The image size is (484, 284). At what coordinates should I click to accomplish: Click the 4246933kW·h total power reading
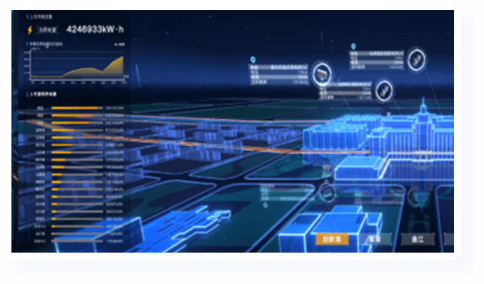95,29
